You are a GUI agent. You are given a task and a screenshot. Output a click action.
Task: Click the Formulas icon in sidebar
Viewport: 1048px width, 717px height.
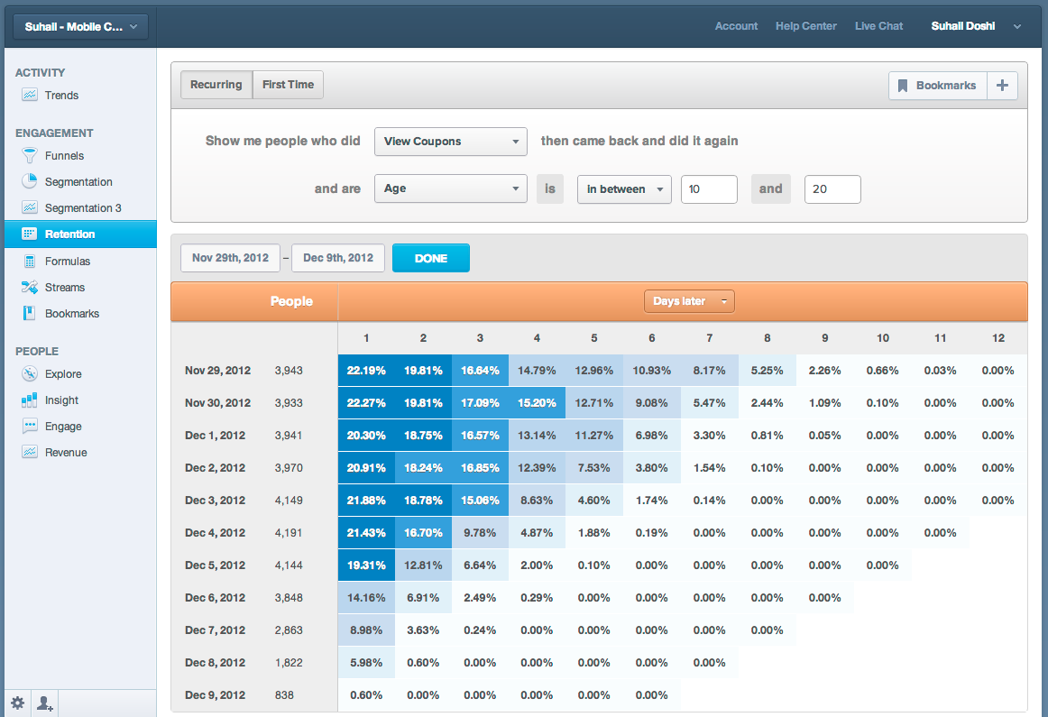30,261
